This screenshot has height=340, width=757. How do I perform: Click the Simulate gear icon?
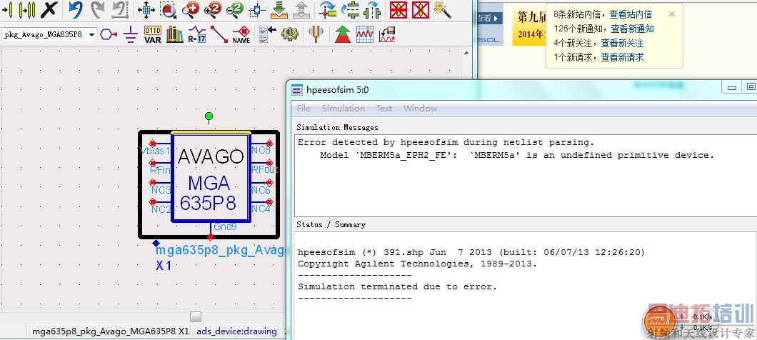pyautogui.click(x=290, y=34)
